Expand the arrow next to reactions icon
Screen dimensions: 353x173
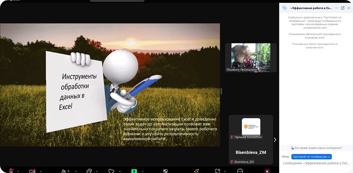119,171
